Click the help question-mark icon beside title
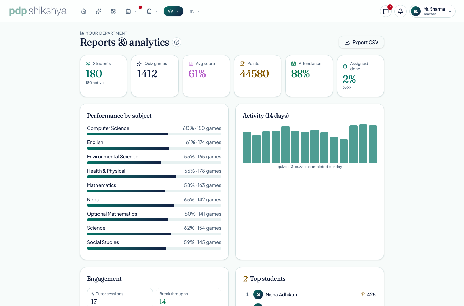 (x=177, y=42)
